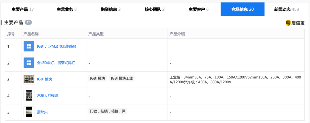Select the 竞品信息 20 tab
Viewport: 310px width, 123px height.
[243, 9]
